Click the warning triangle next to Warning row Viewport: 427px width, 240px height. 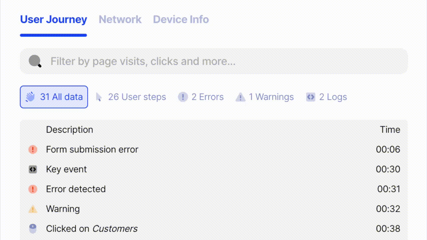tap(32, 209)
